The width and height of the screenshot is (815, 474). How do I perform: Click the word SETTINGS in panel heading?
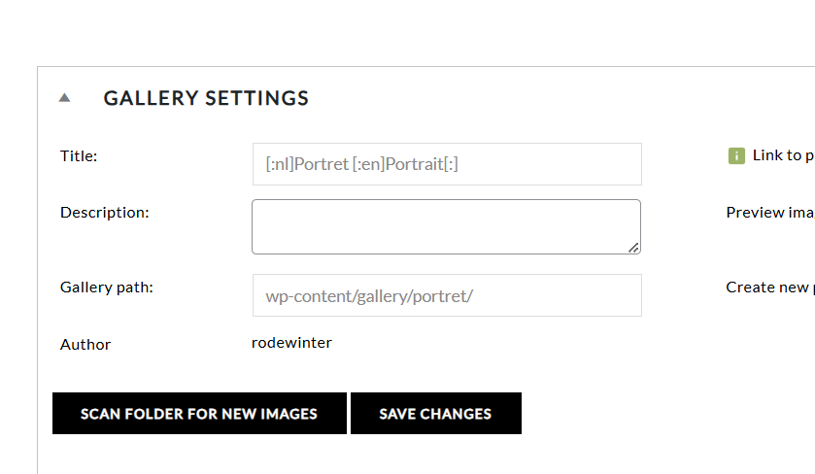pyautogui.click(x=257, y=98)
